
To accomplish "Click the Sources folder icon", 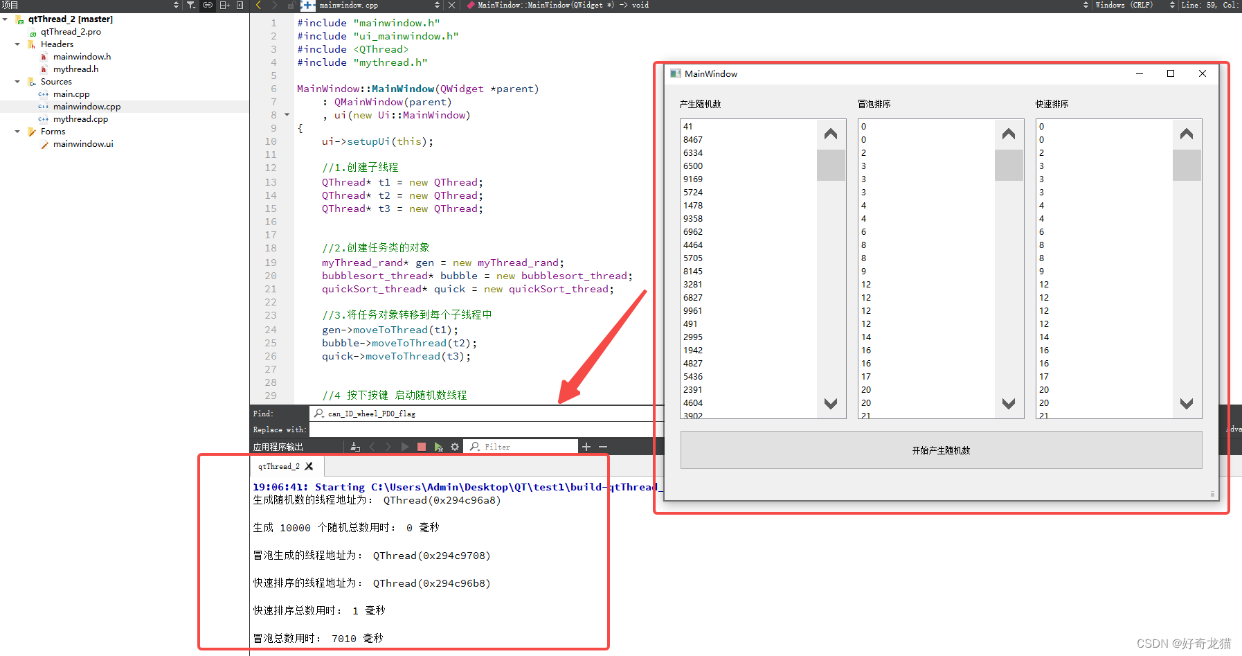I will (32, 82).
